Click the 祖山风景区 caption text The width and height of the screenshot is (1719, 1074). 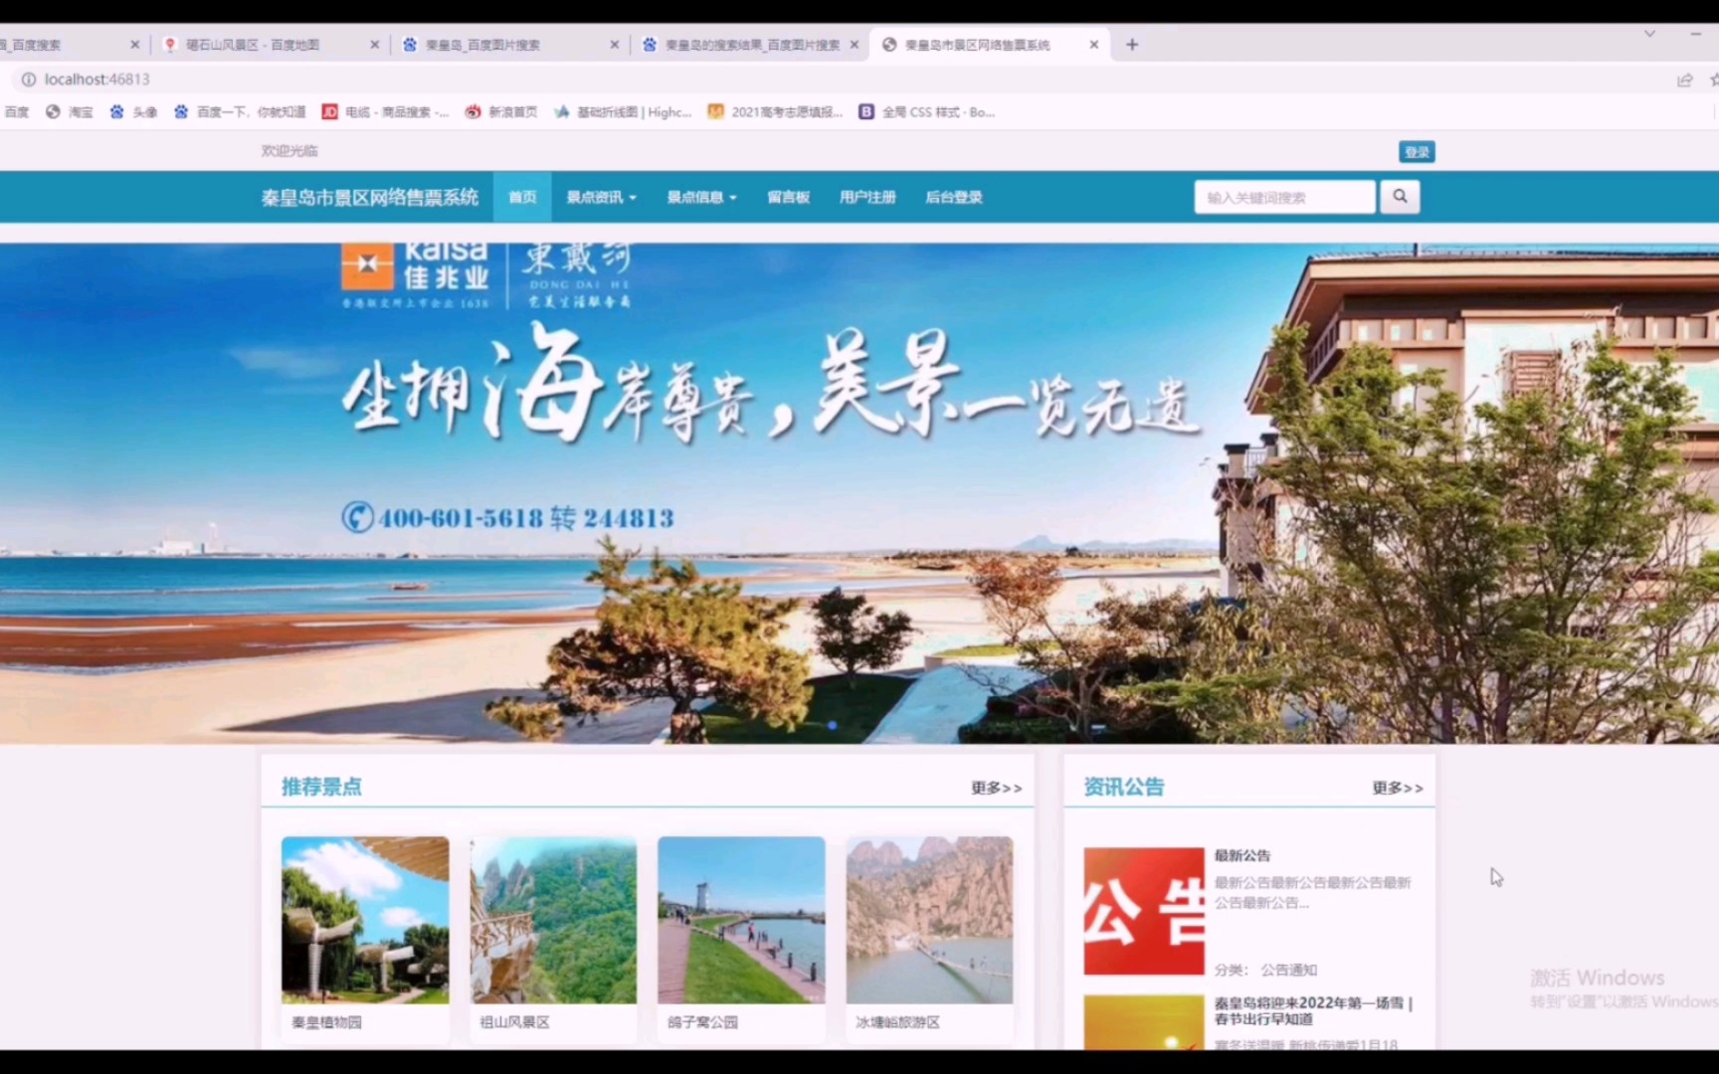click(x=514, y=1022)
